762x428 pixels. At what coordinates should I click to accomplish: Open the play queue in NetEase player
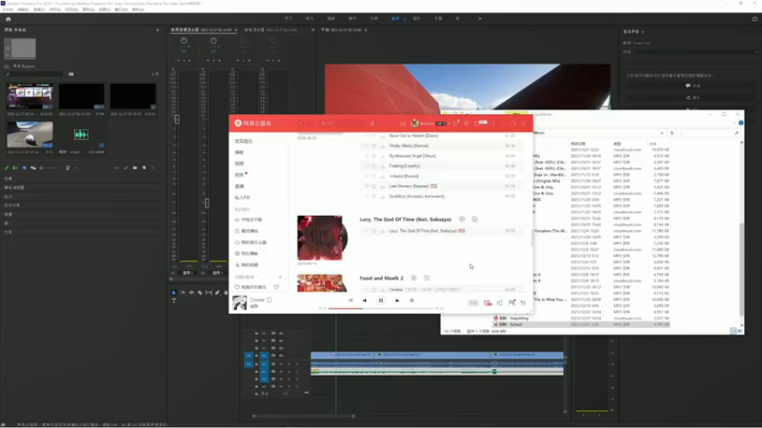(x=523, y=302)
